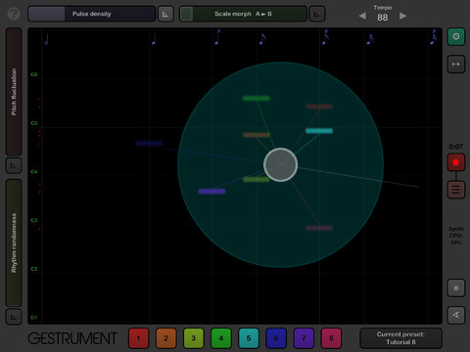This screenshot has height=352, width=470.
Task: Click the C4 pitch label
Action: pyautogui.click(x=34, y=172)
